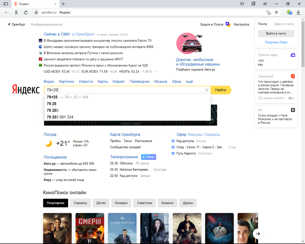The image size is (305, 244).
Task: Open the Смерш movie poster
Action: tap(90, 228)
